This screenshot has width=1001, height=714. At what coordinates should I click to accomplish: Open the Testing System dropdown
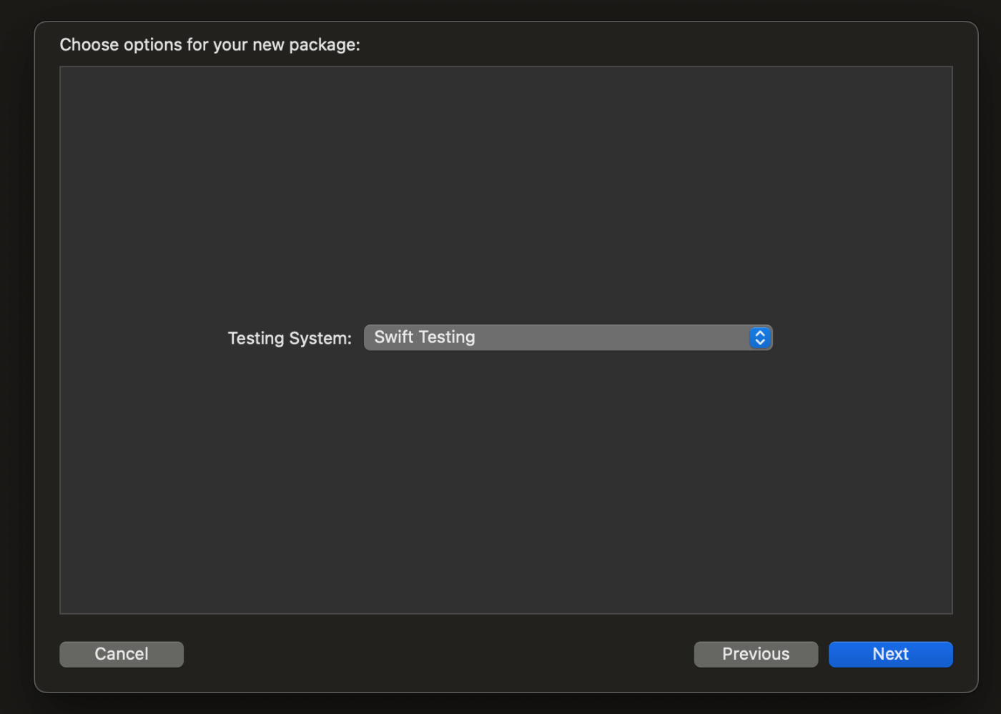click(568, 337)
